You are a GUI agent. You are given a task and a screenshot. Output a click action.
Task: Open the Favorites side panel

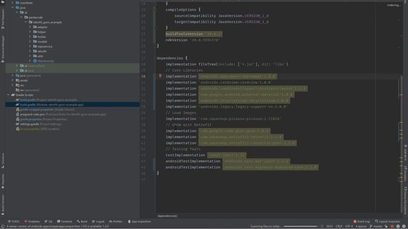3,181
